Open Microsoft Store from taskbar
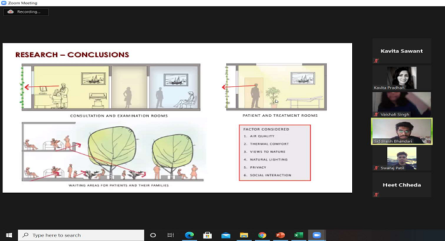The image size is (445, 241). pyautogui.click(x=207, y=235)
